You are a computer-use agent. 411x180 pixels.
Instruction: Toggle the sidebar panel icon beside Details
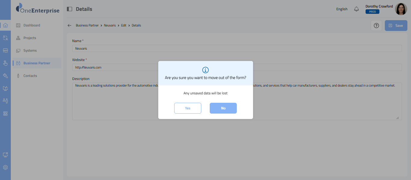70,9
